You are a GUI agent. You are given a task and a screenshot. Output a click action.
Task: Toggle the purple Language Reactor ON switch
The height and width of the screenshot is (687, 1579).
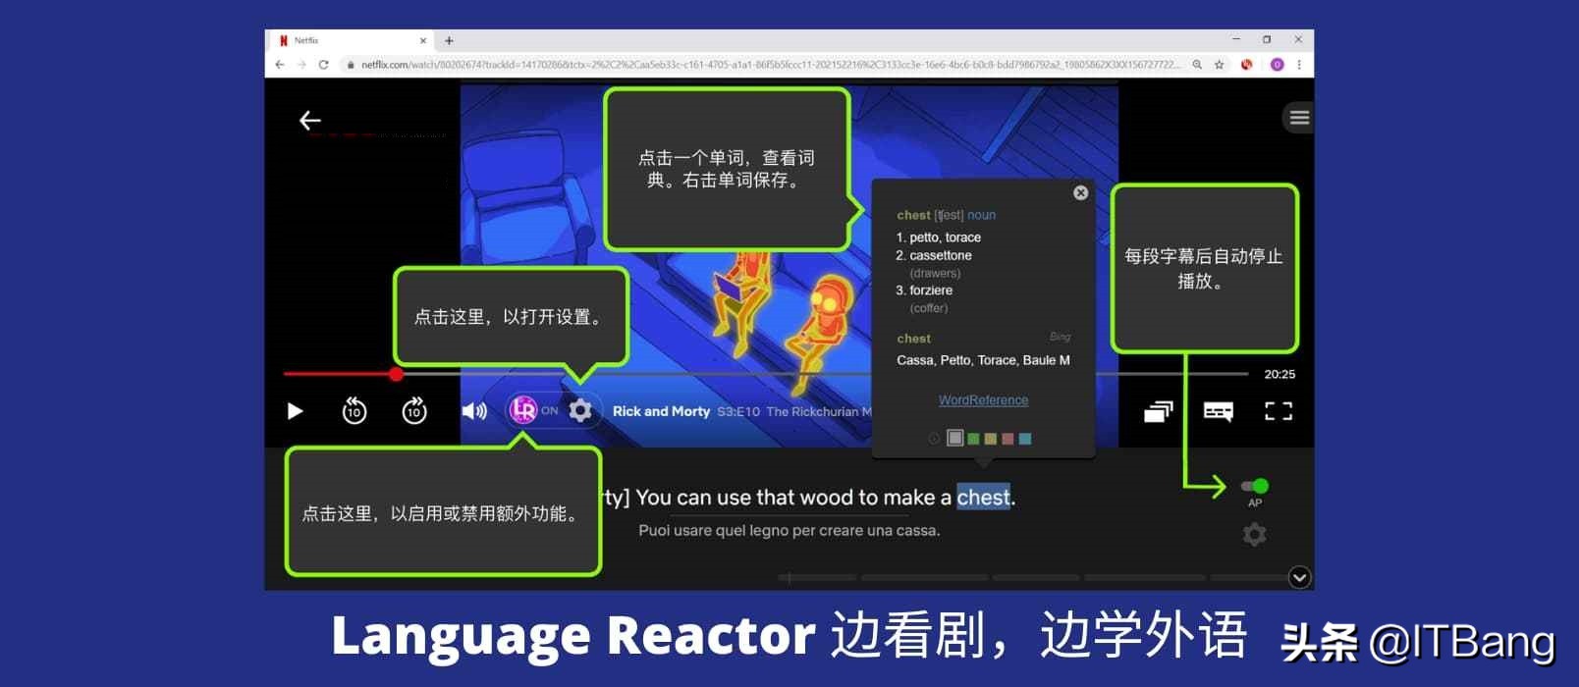coord(533,410)
